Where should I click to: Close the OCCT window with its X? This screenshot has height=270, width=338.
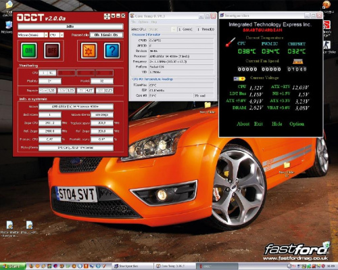123,16
